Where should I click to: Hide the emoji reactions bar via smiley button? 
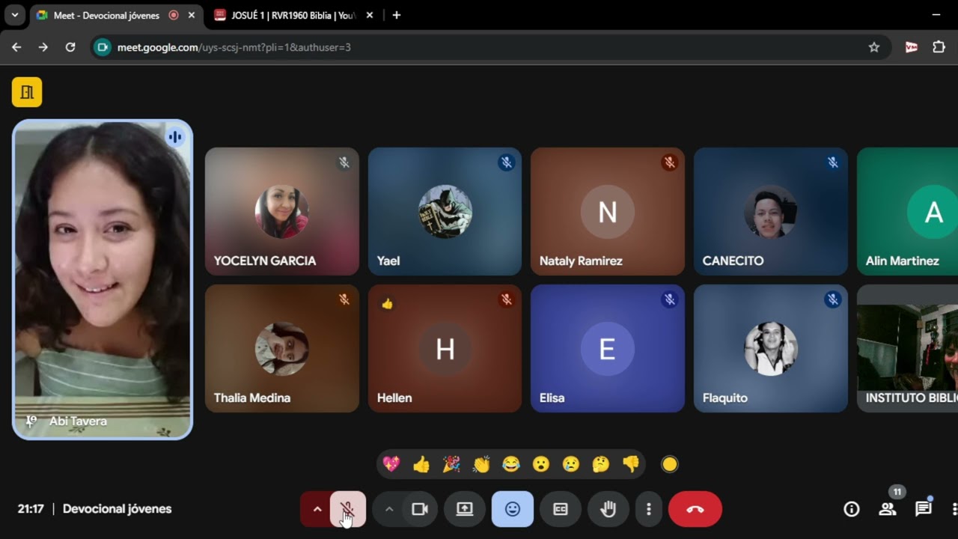[513, 509]
